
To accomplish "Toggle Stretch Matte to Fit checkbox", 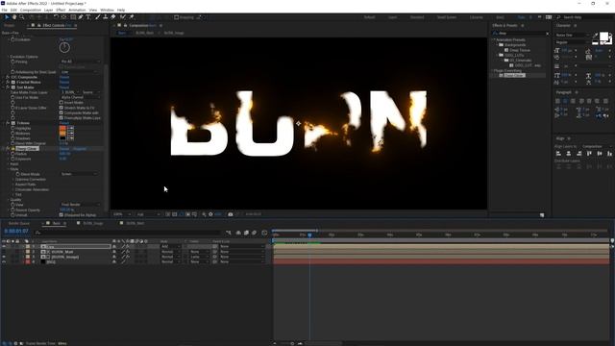I will [x=61, y=108].
